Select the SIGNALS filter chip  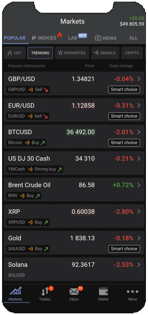tap(105, 53)
